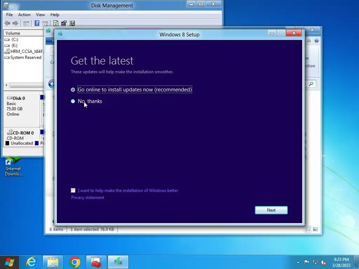Viewport: 359px width, 269px height.
Task: Click the CD-ROM 0 label block
Action: click(22, 134)
